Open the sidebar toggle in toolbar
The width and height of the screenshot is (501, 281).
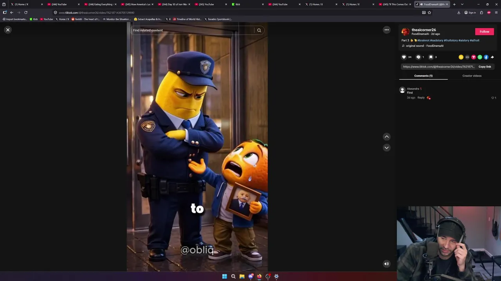5,12
